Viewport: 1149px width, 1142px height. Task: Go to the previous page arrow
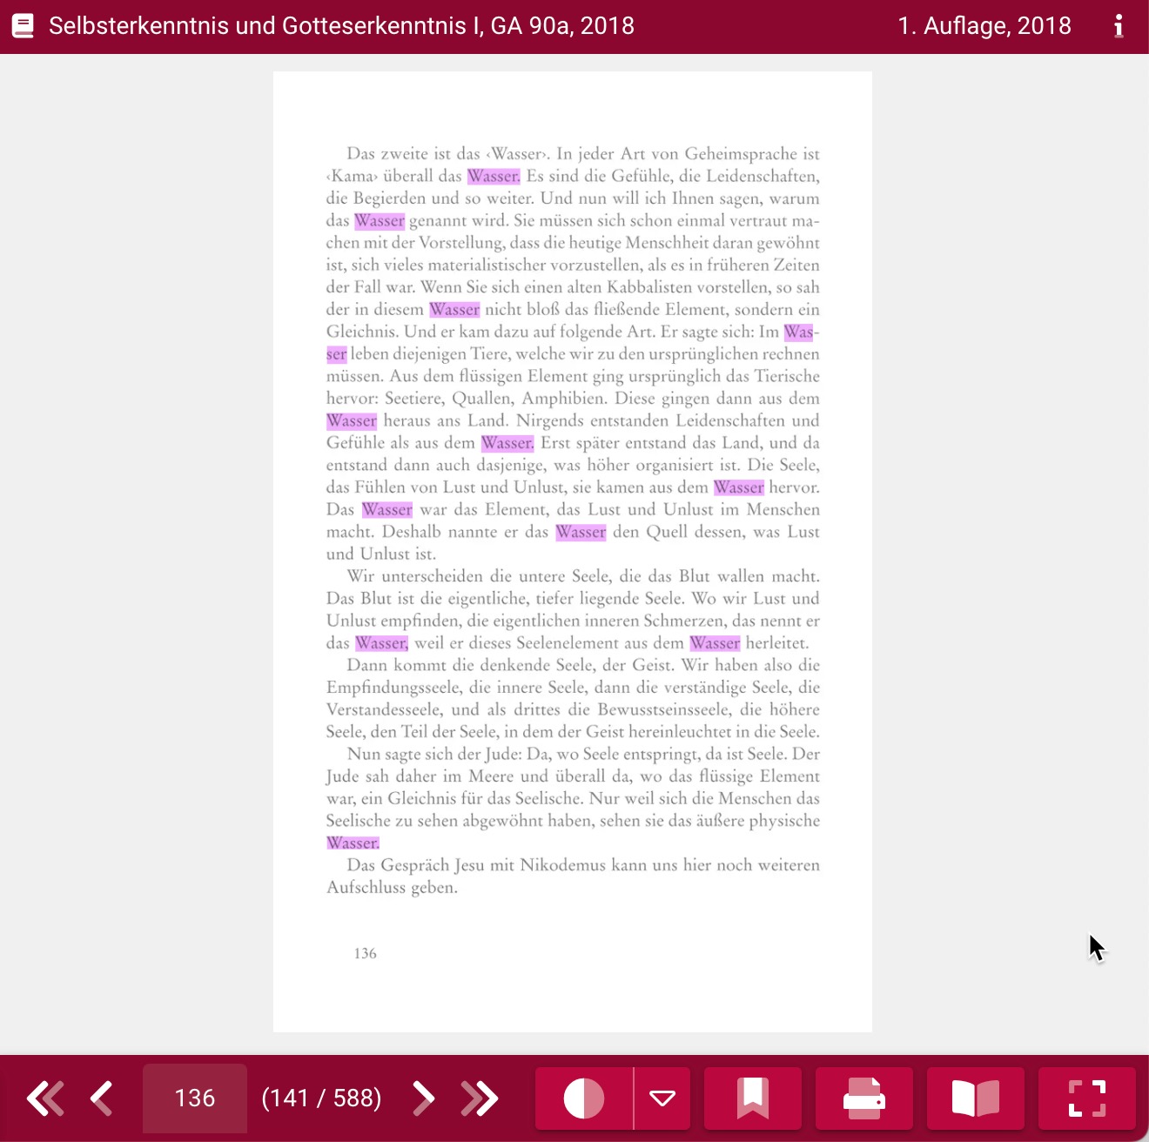pyautogui.click(x=102, y=1098)
